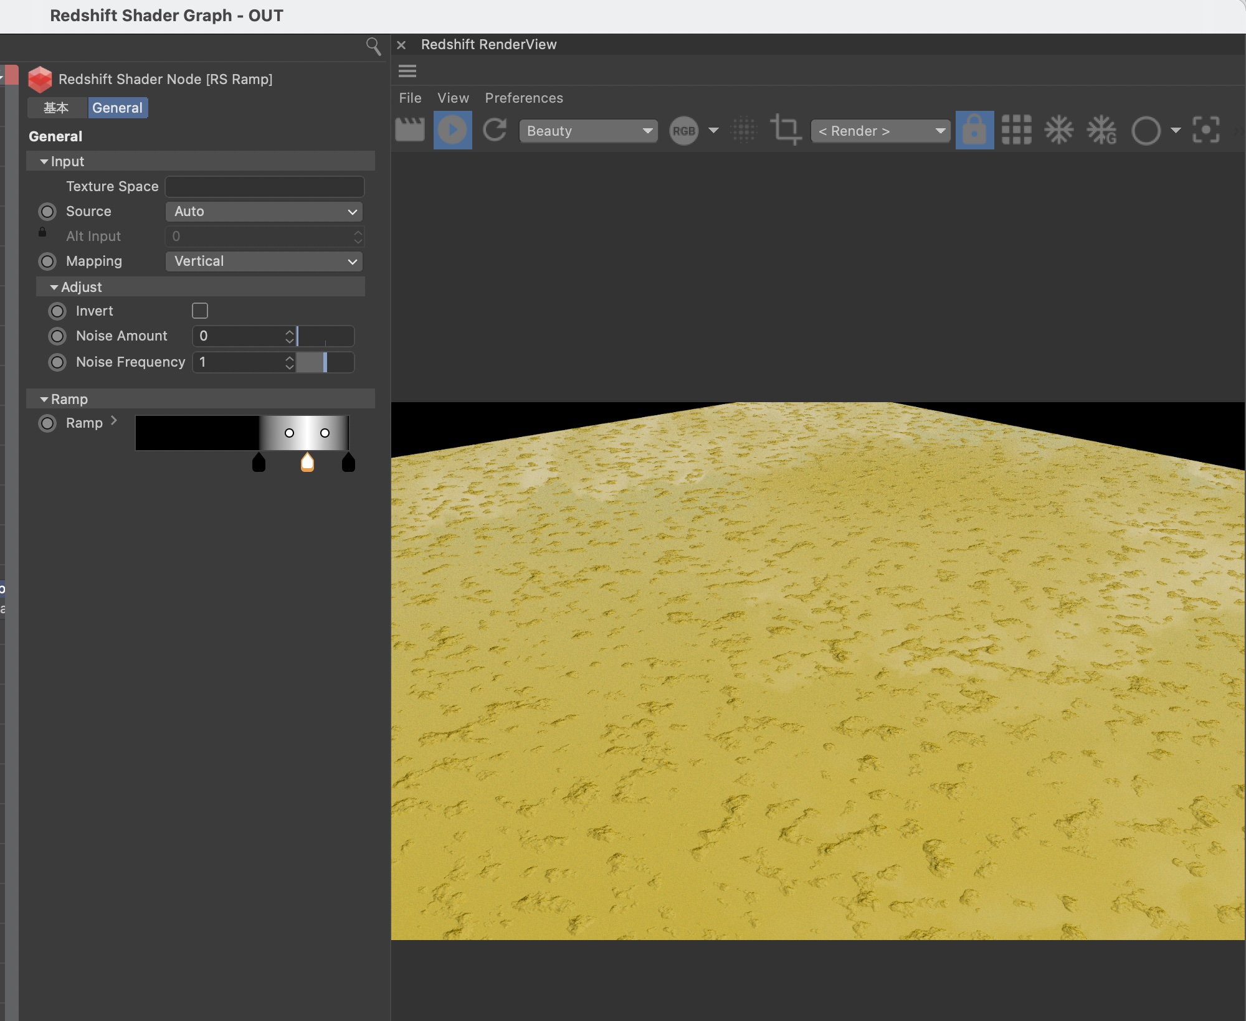Open the Source dropdown set to Auto
The image size is (1246, 1021).
pos(264,212)
